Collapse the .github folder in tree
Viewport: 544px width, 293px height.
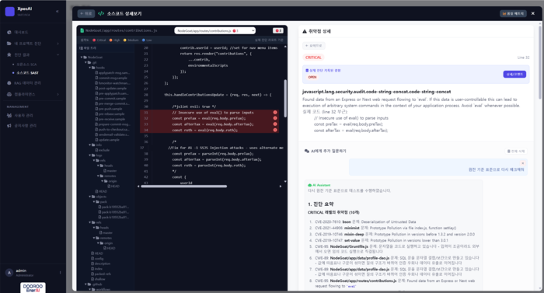coord(85,284)
